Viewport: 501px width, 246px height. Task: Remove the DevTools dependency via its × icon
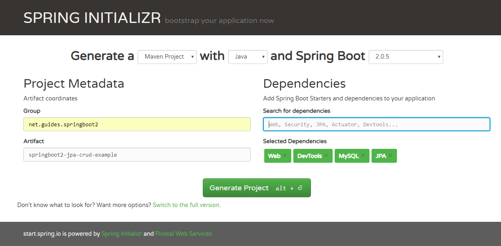coord(326,156)
